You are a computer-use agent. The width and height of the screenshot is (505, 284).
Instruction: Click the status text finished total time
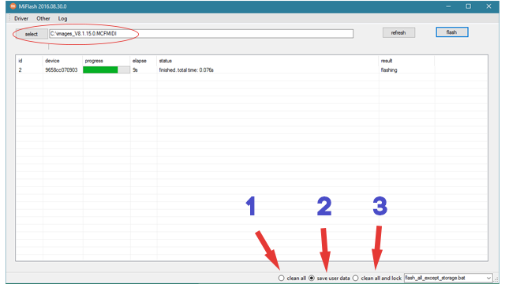186,70
